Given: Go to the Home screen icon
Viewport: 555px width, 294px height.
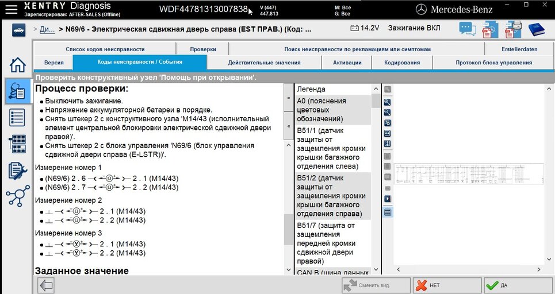Looking at the screenshot, I should pos(18,65).
